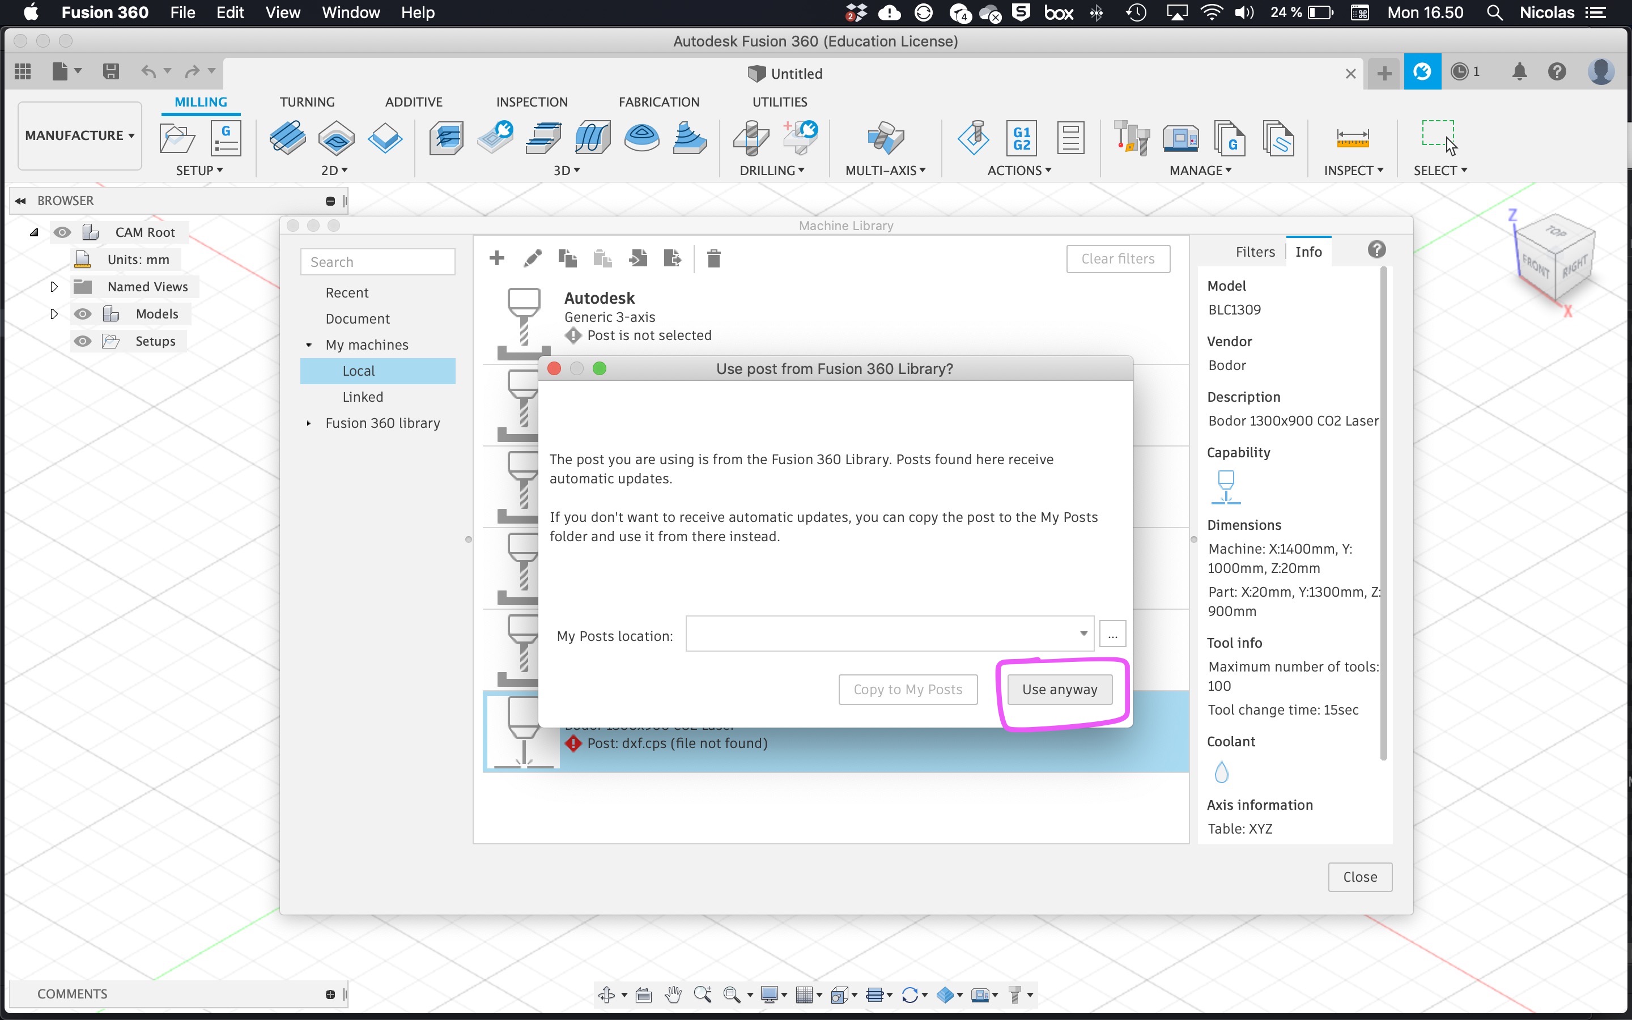This screenshot has height=1020, width=1632.
Task: Collapse My machines tree node
Action: (309, 346)
